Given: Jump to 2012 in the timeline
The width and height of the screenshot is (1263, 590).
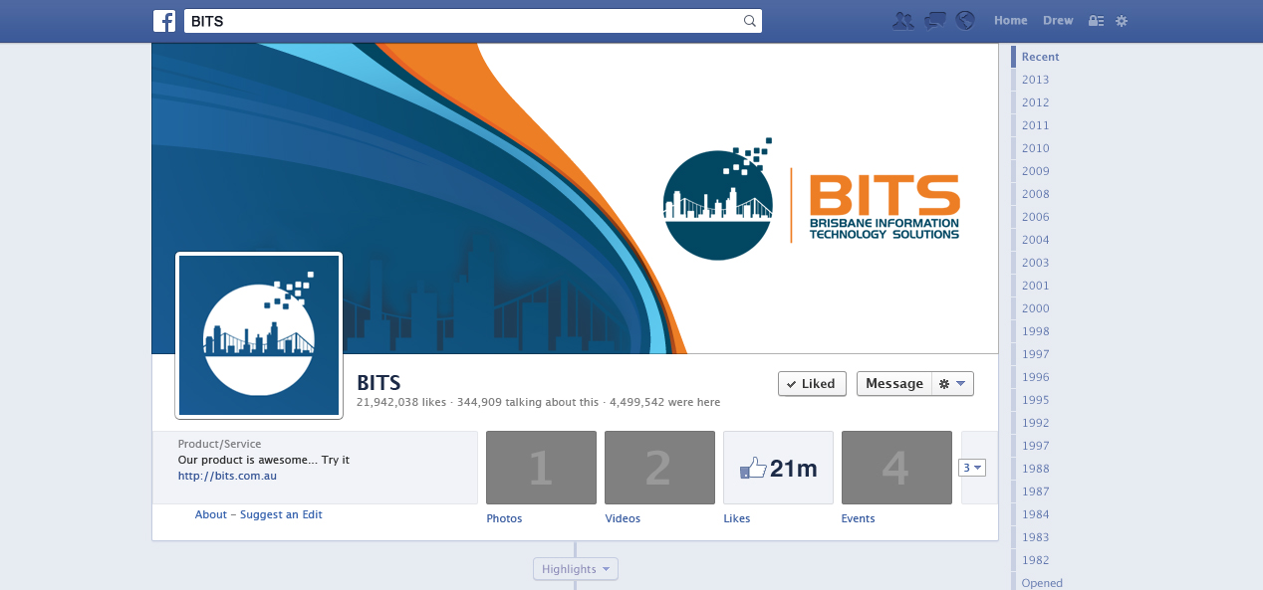Looking at the screenshot, I should (x=1035, y=102).
